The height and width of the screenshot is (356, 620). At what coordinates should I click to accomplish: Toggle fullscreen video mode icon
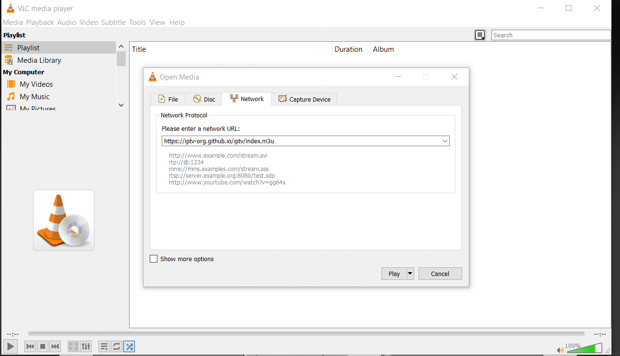point(73,346)
